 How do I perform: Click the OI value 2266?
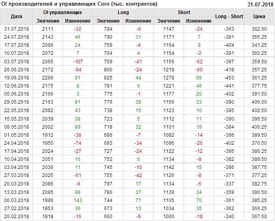48,77
